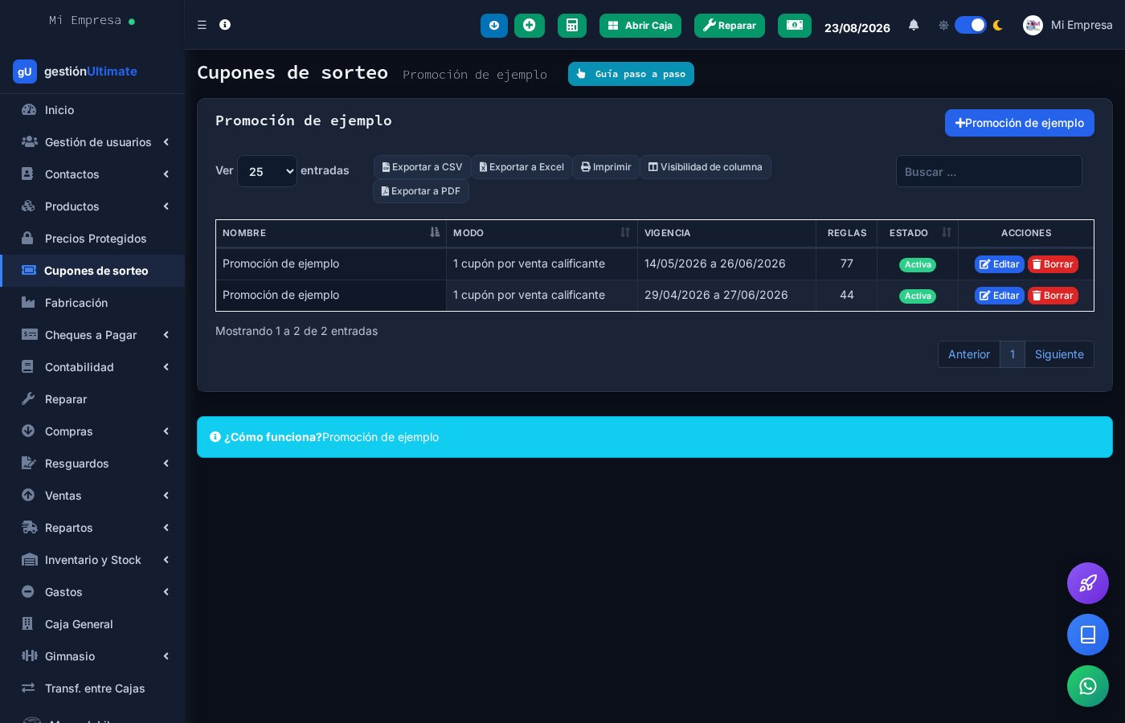Open the calculator icon
Image resolution: width=1125 pixels, height=723 pixels.
click(x=572, y=26)
